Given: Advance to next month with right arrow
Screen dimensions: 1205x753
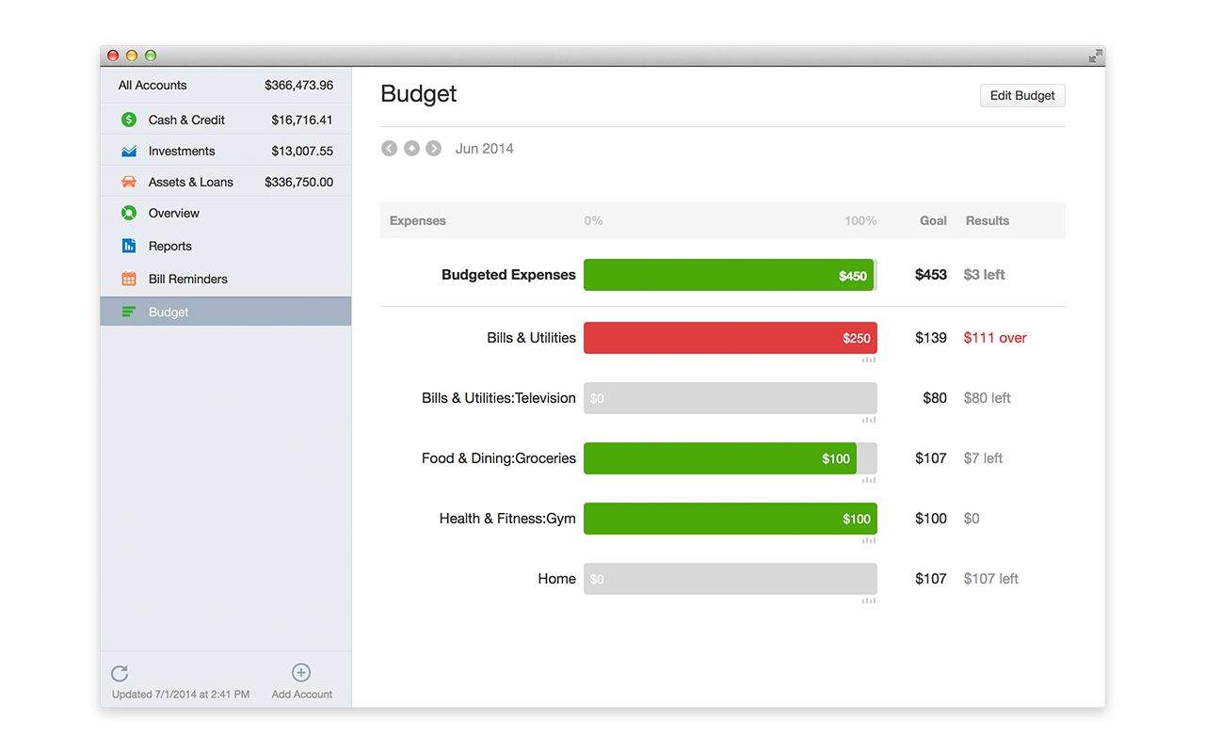Looking at the screenshot, I should 433,149.
